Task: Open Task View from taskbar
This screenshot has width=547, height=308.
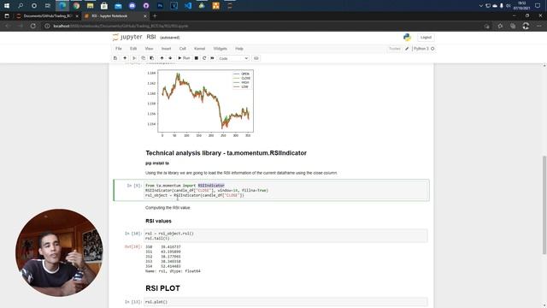Action: point(48,6)
